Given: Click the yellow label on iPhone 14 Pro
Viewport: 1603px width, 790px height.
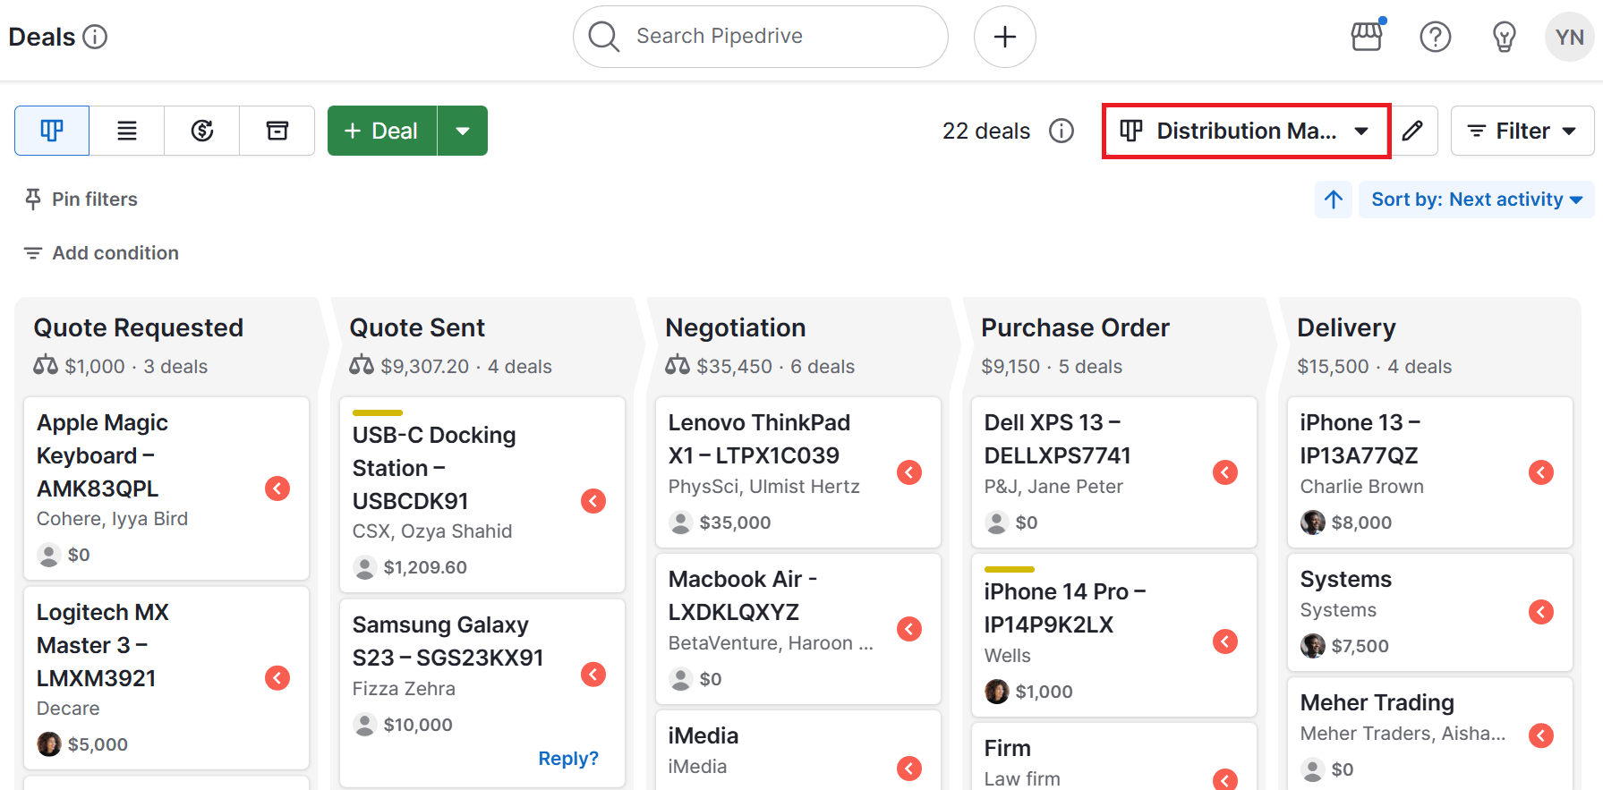Looking at the screenshot, I should pyautogui.click(x=1010, y=569).
